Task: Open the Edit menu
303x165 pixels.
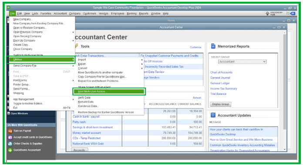Action: tap(19, 13)
